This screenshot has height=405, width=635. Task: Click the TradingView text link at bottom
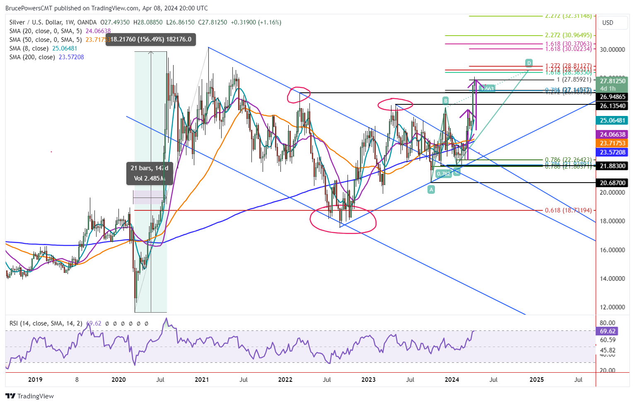pos(36,396)
